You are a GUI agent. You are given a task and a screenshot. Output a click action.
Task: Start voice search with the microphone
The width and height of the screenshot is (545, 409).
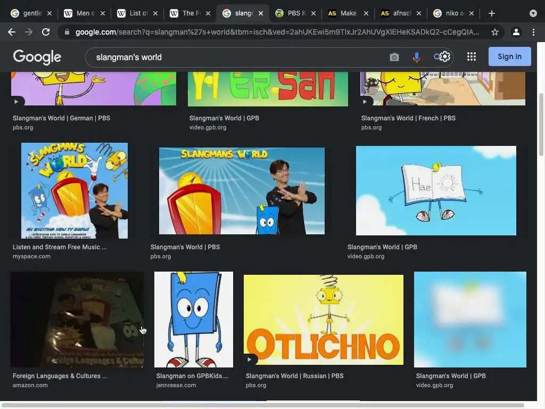tap(416, 57)
